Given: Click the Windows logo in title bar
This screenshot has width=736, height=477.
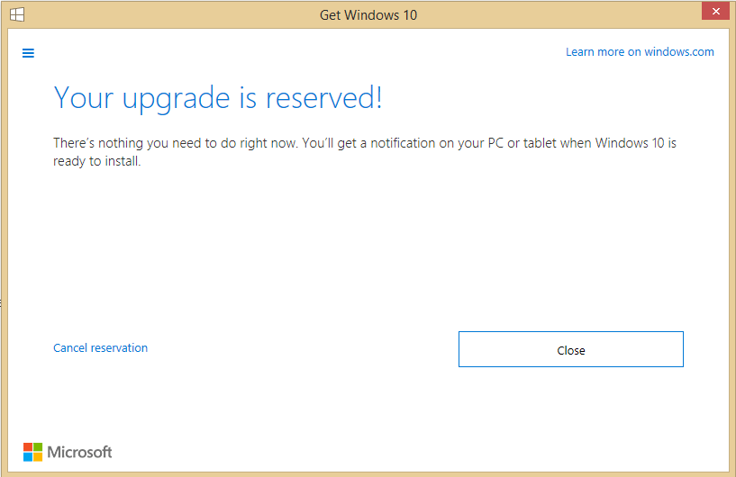Looking at the screenshot, I should (17, 14).
